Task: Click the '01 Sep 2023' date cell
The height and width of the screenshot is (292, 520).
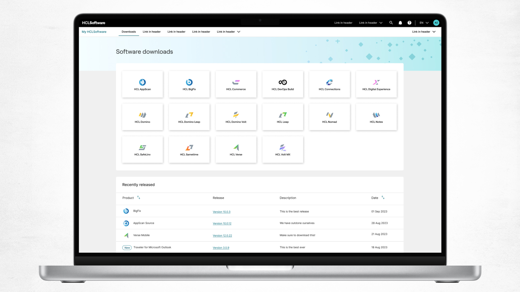Action: click(379, 211)
